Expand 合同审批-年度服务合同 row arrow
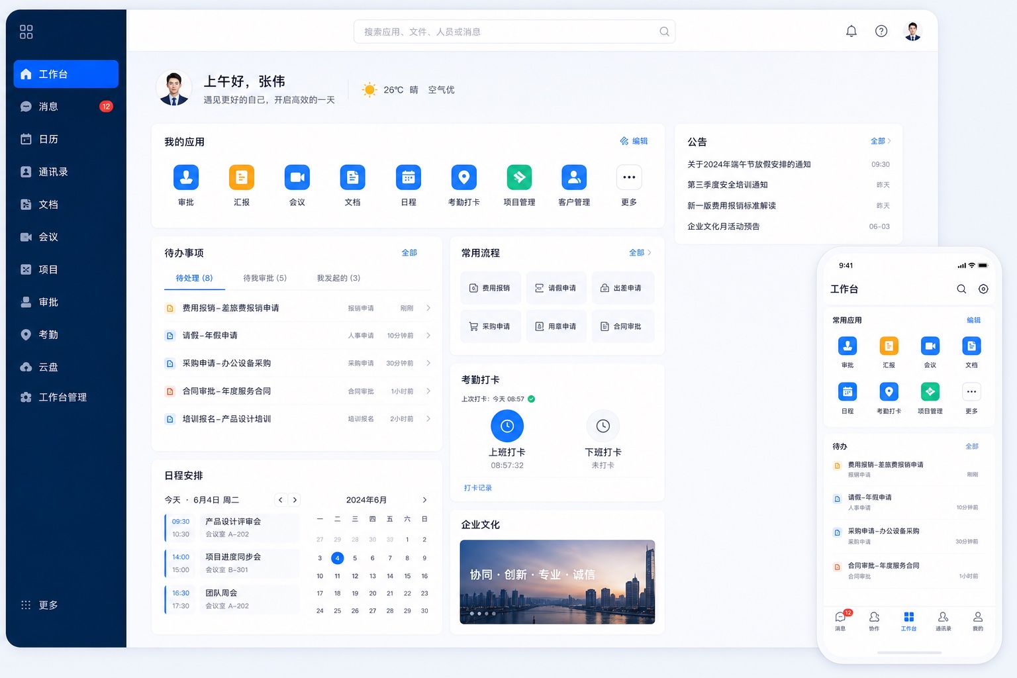1017x678 pixels. 428,391
